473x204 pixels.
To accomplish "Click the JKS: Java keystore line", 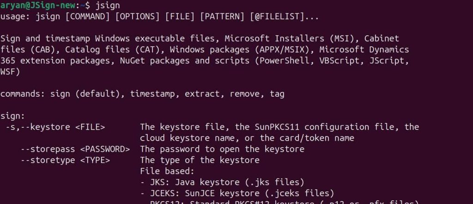I will pos(222,182).
